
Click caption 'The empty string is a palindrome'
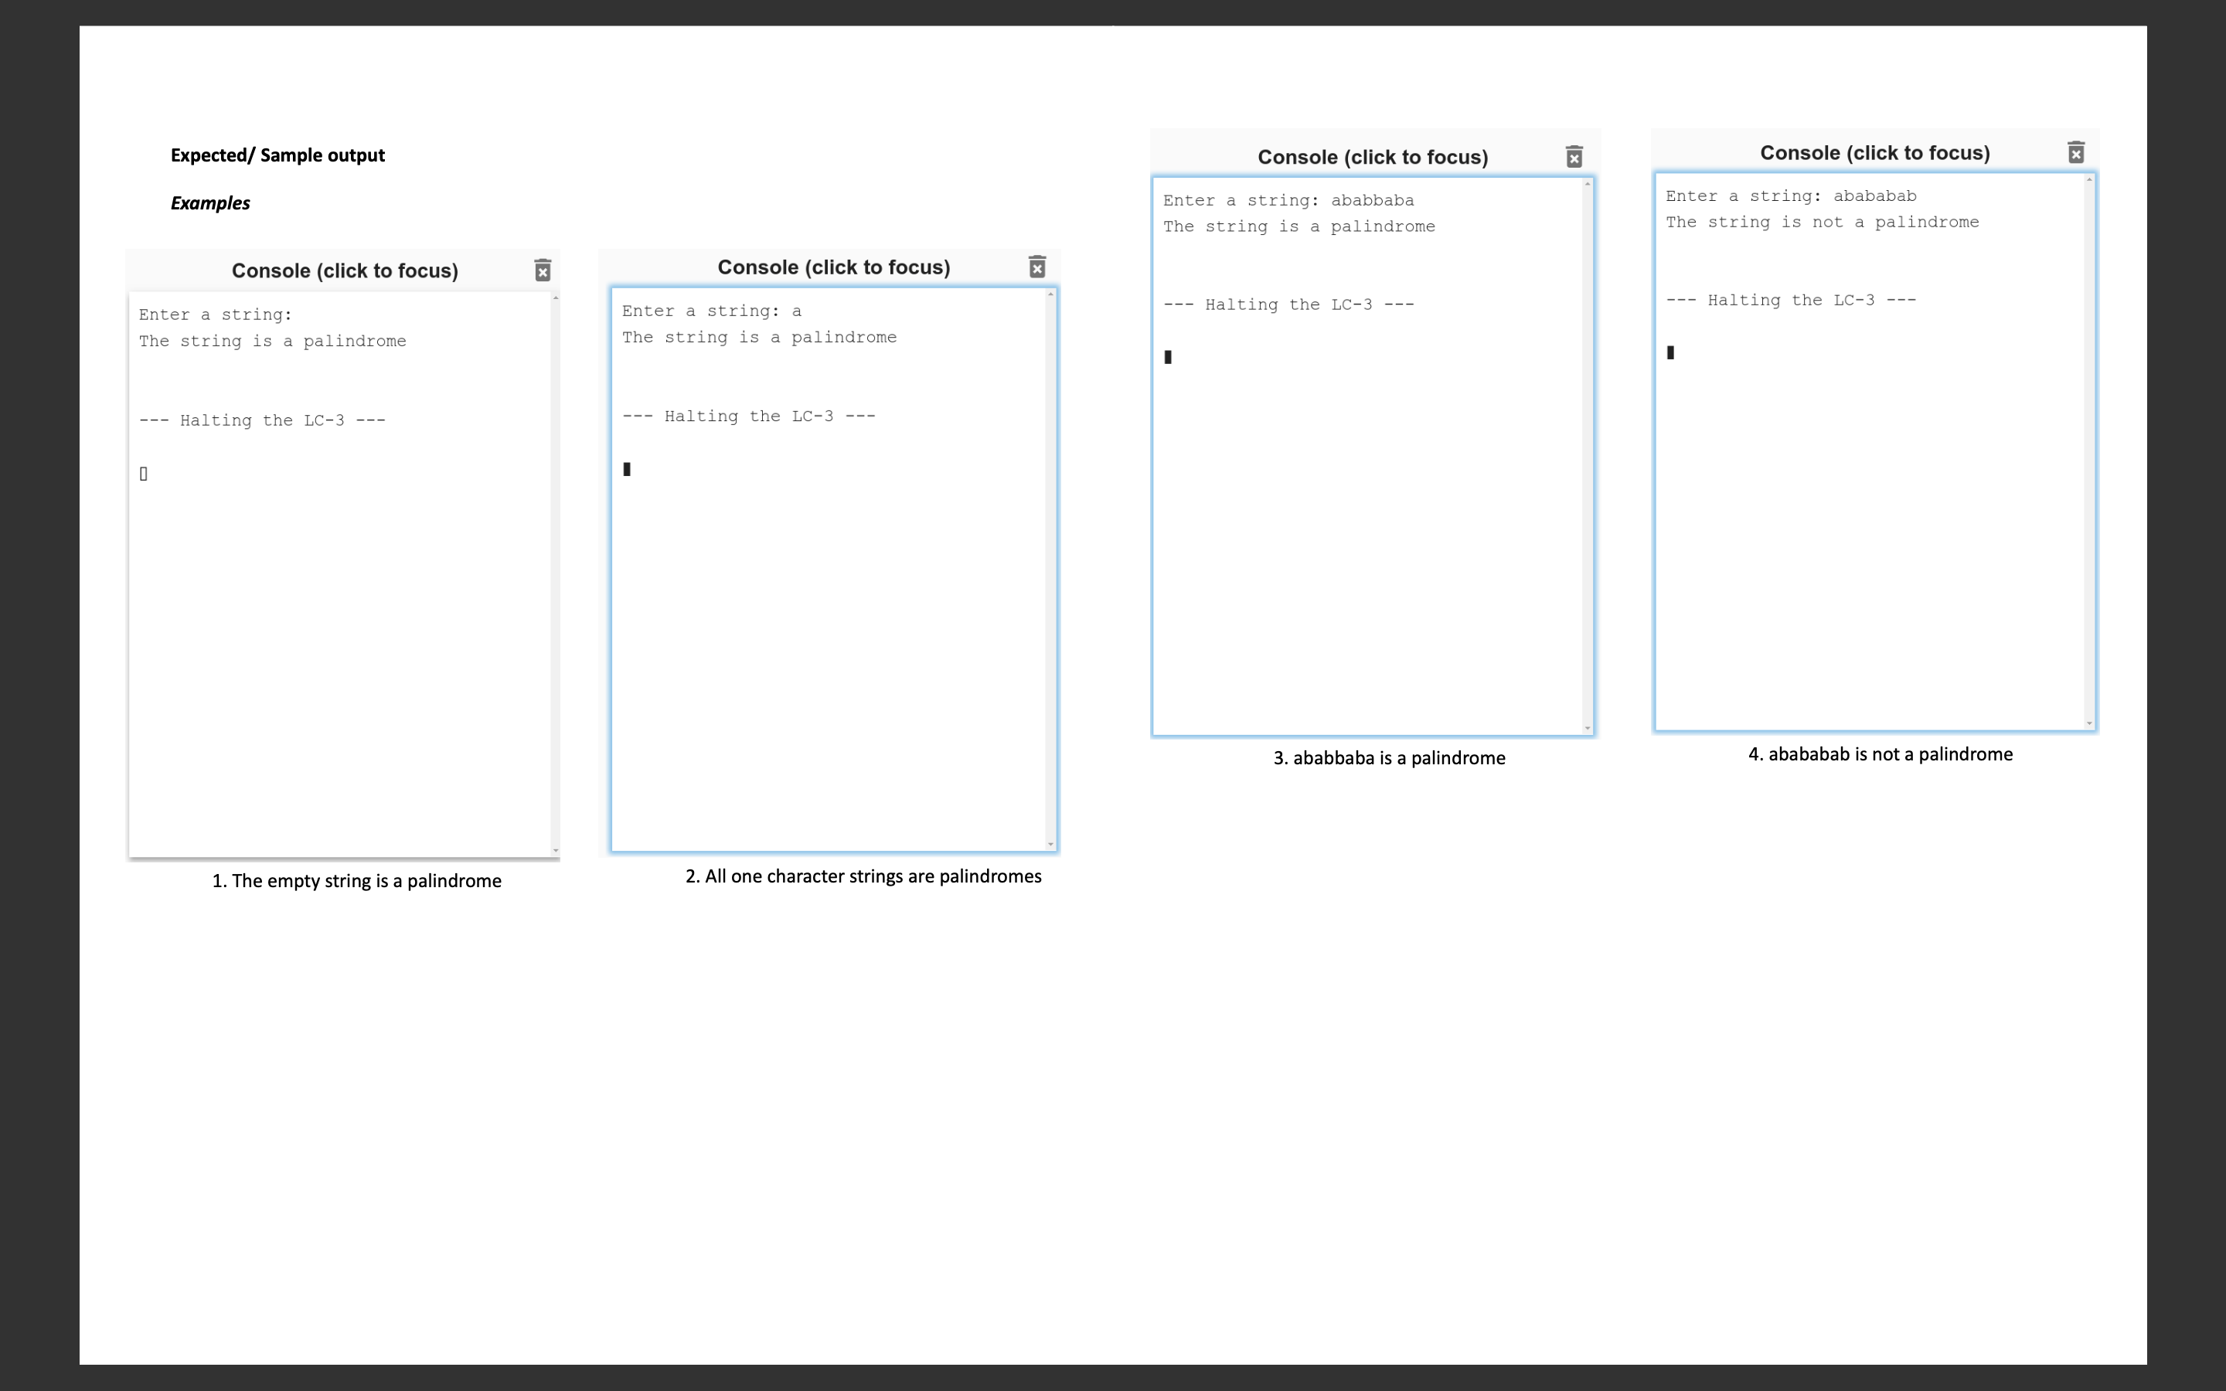tap(357, 881)
